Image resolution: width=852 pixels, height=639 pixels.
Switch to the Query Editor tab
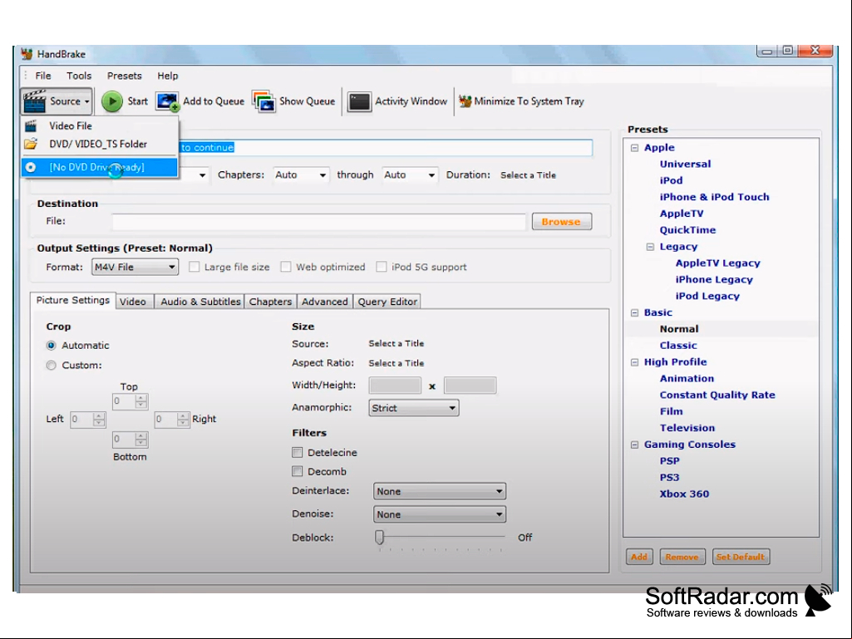(387, 302)
